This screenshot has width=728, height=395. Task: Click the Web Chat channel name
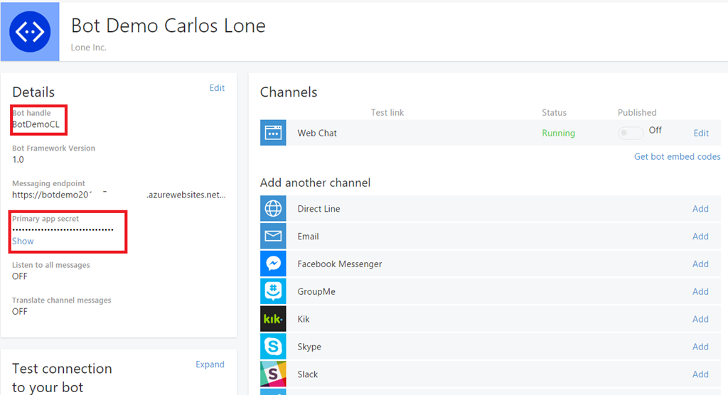click(x=317, y=134)
